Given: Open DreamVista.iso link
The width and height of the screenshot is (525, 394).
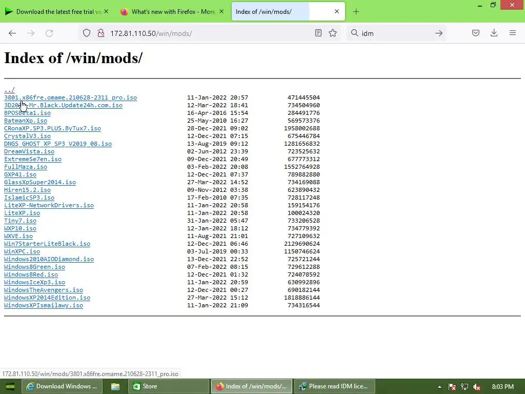Looking at the screenshot, I should point(29,151).
